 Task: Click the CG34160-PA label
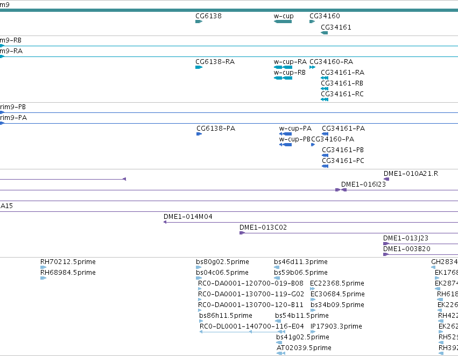click(x=333, y=139)
